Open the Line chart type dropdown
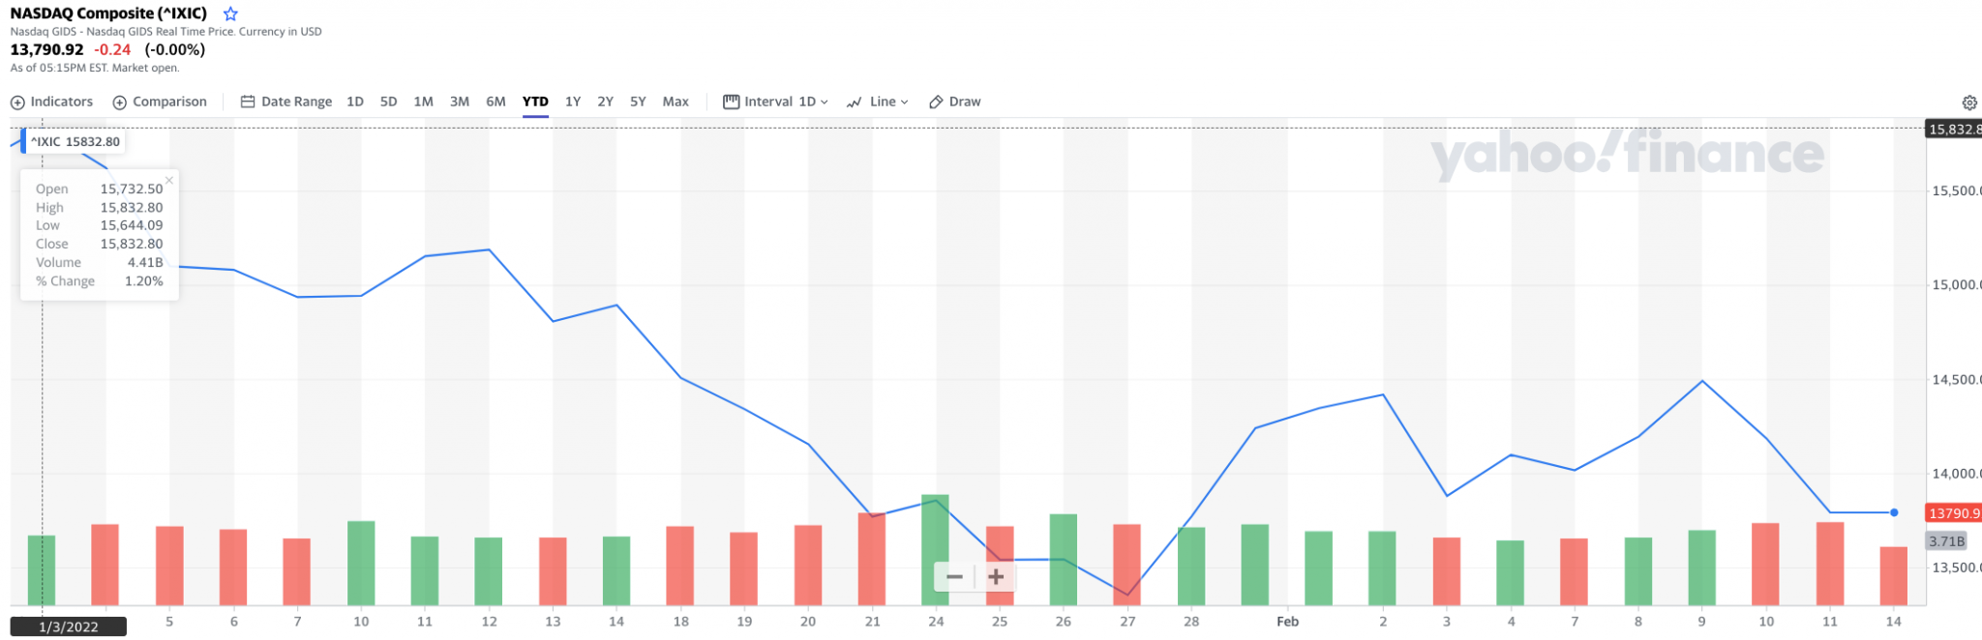 [x=878, y=102]
